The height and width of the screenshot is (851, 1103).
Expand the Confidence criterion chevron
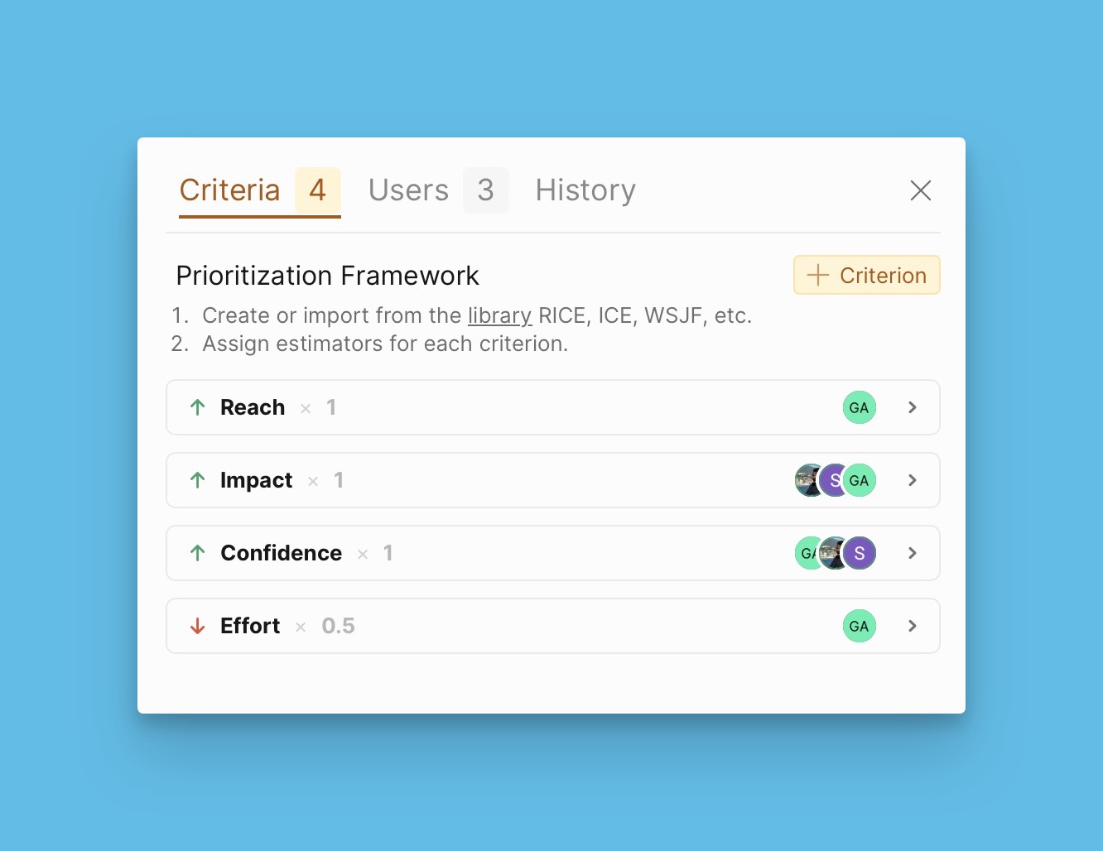pos(912,553)
